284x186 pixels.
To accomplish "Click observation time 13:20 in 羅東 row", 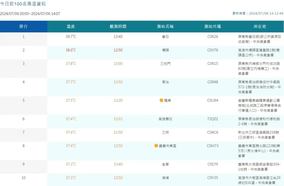I will 118,101.
